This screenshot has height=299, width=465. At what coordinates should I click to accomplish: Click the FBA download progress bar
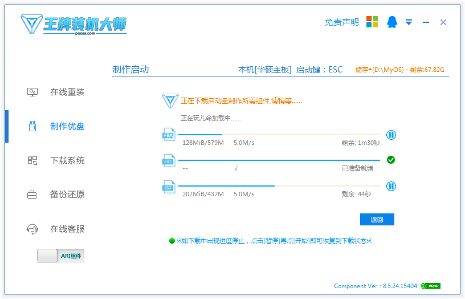(279, 135)
